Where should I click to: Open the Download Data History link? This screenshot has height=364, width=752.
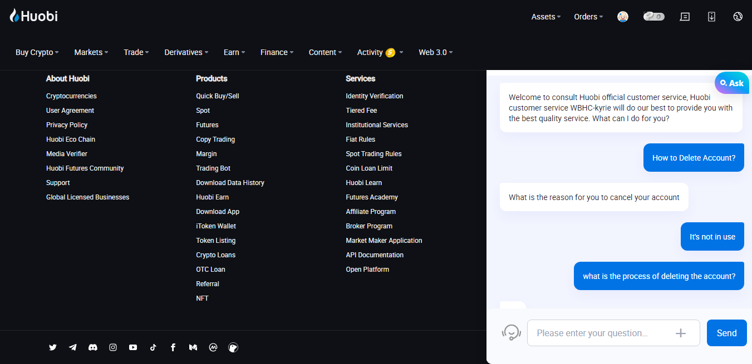click(x=230, y=183)
